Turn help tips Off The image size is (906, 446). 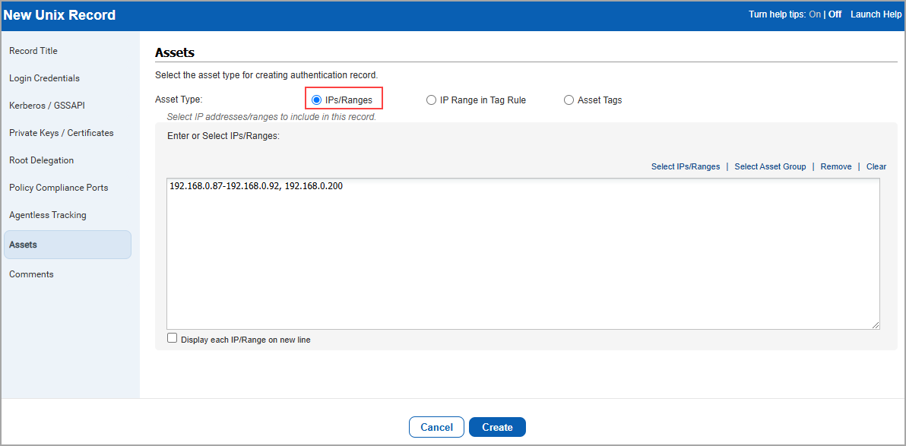tap(835, 14)
